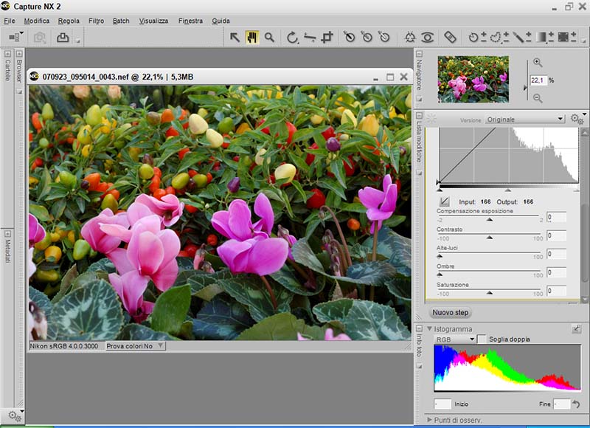The height and width of the screenshot is (428, 590).
Task: Open the Filtro menu
Action: click(97, 21)
